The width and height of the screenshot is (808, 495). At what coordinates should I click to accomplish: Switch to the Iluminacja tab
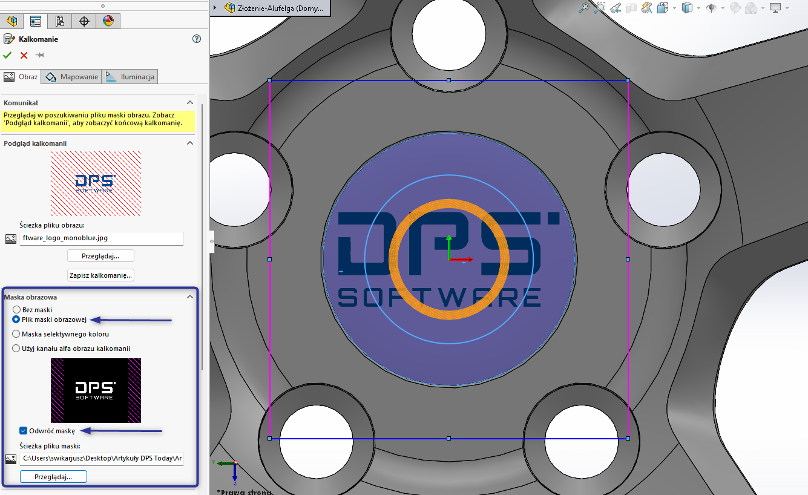click(131, 77)
